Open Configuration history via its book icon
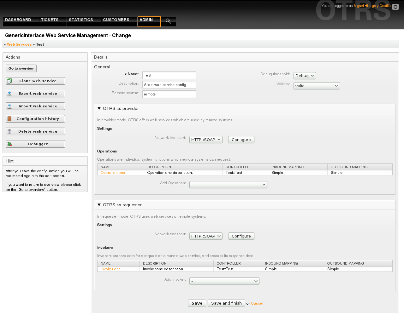The image size is (404, 315). tap(9, 119)
